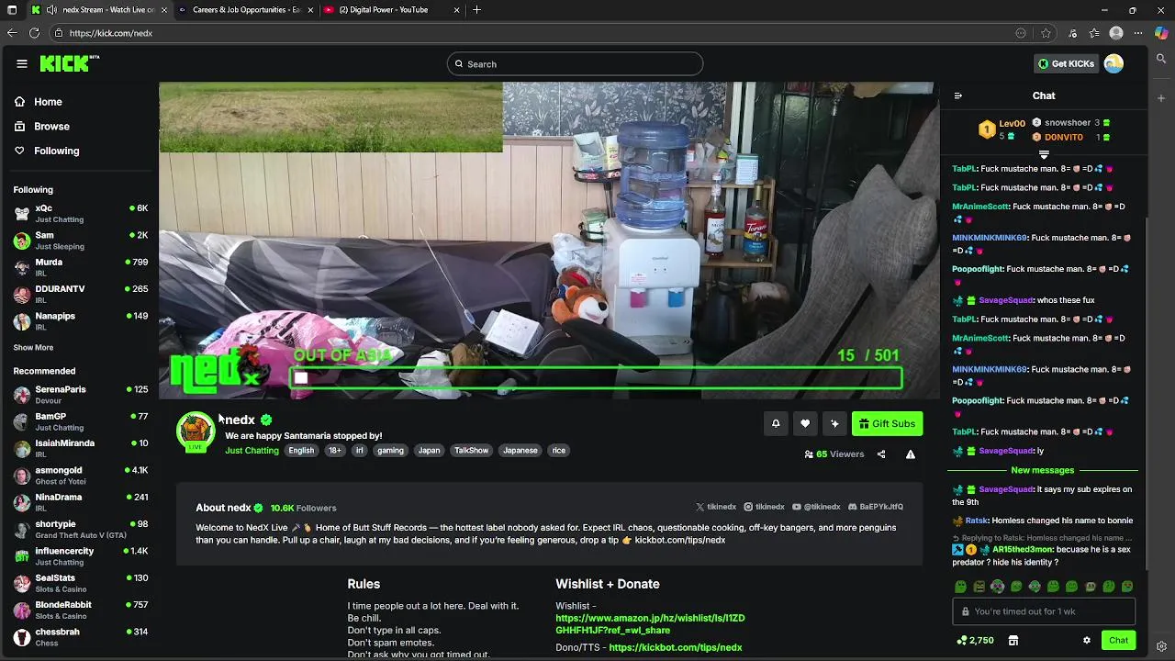This screenshot has height=661, width=1175.
Task: Open Browse in the sidebar
Action: point(51,126)
